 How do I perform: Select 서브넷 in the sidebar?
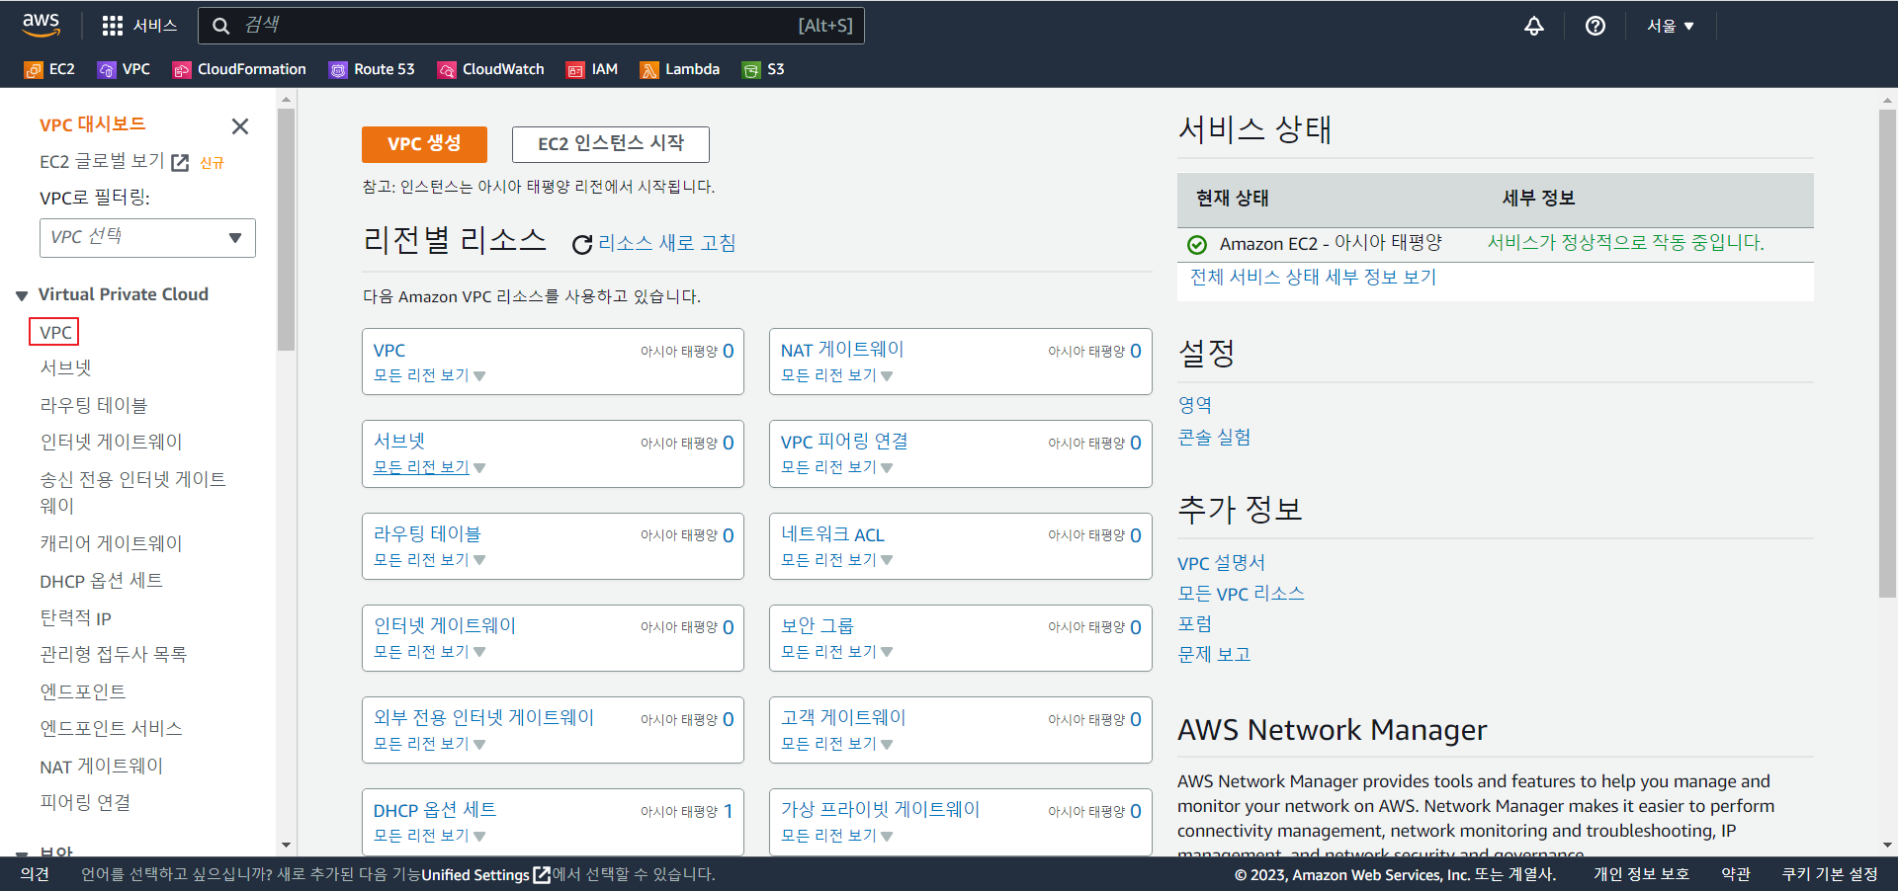(65, 367)
